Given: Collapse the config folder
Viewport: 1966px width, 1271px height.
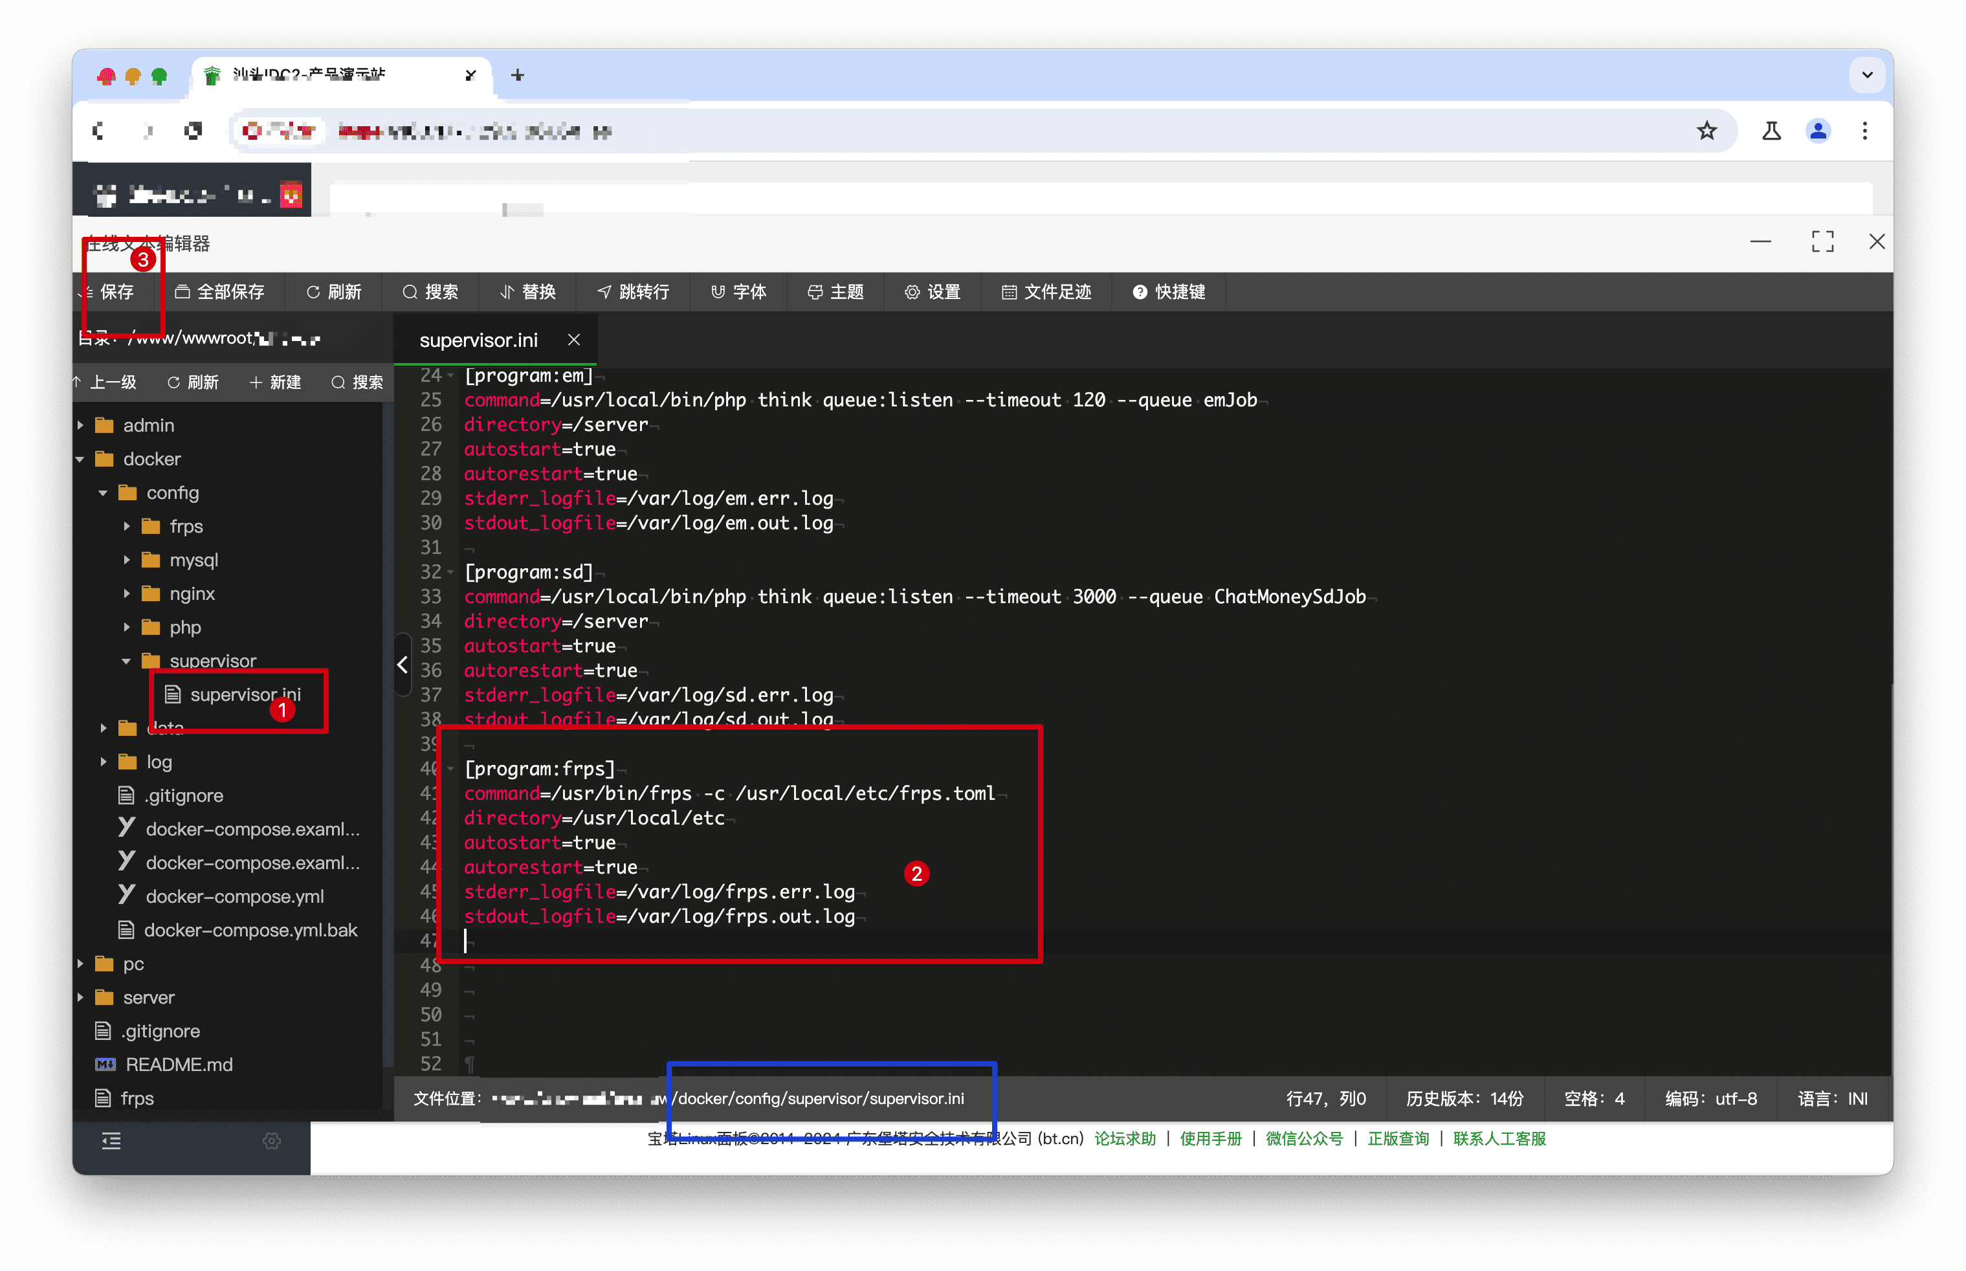Looking at the screenshot, I should (103, 492).
